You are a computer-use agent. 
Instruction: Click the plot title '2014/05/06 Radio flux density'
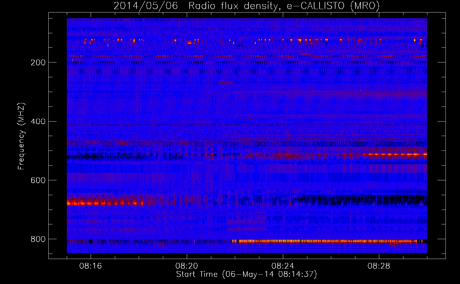point(246,6)
